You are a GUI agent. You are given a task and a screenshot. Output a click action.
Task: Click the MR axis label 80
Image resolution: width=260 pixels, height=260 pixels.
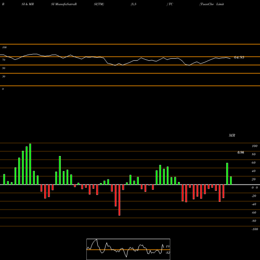[254, 154]
